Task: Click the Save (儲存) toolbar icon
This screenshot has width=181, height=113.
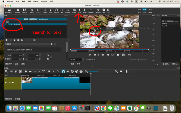Action: tap(25, 10)
